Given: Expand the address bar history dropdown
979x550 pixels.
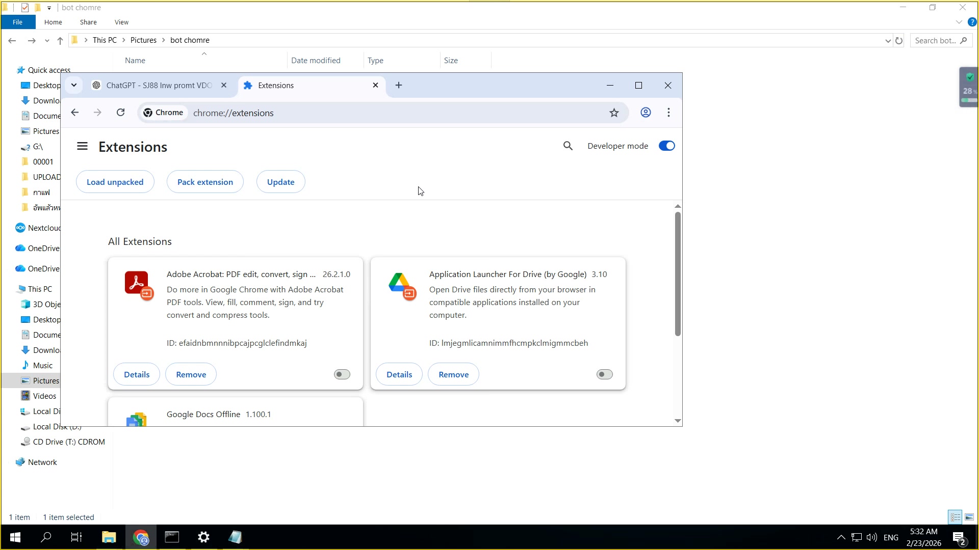Looking at the screenshot, I should tap(887, 40).
